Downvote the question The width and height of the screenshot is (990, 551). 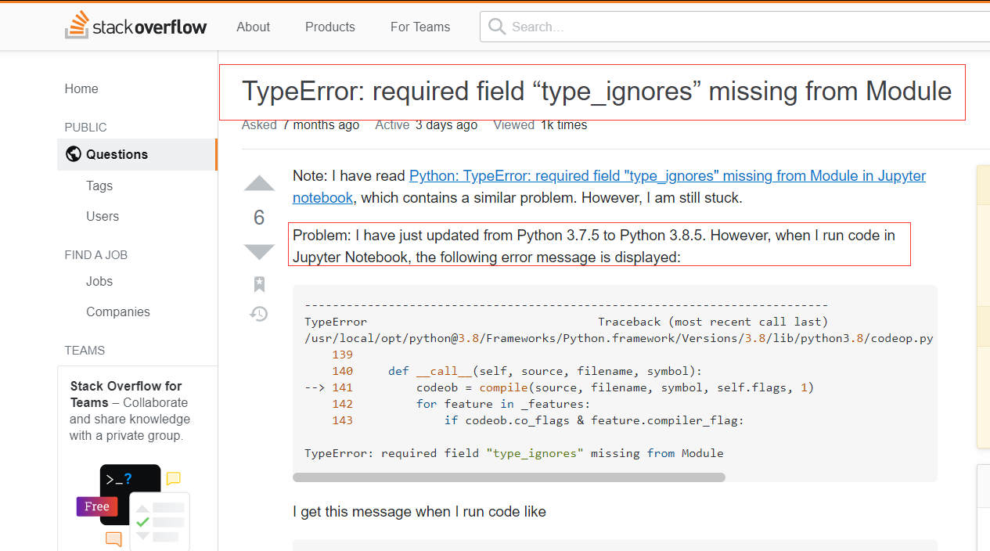point(259,251)
